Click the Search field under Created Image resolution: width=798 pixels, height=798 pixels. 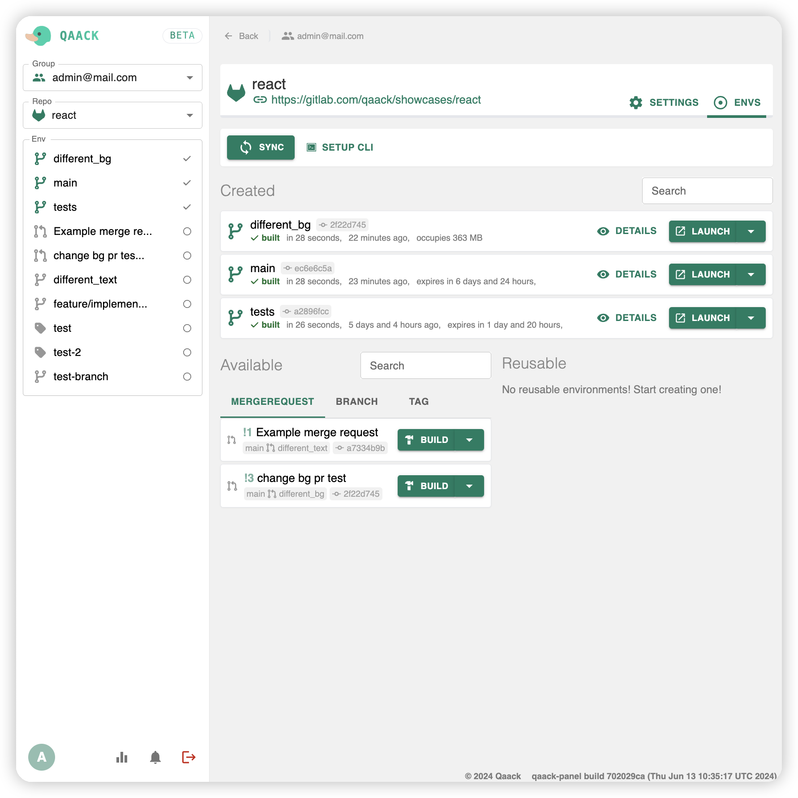707,191
